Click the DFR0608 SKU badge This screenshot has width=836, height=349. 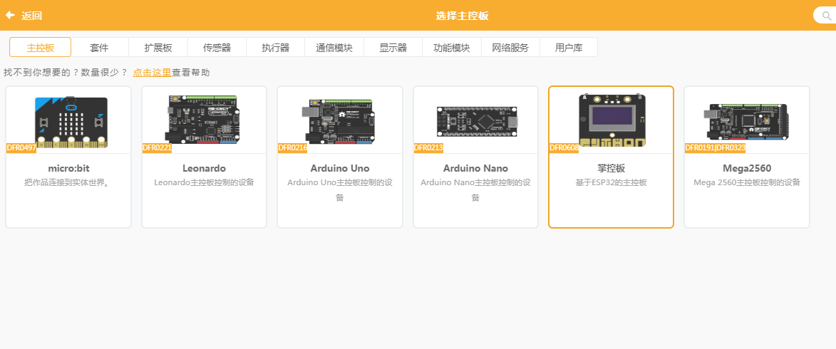tap(564, 147)
